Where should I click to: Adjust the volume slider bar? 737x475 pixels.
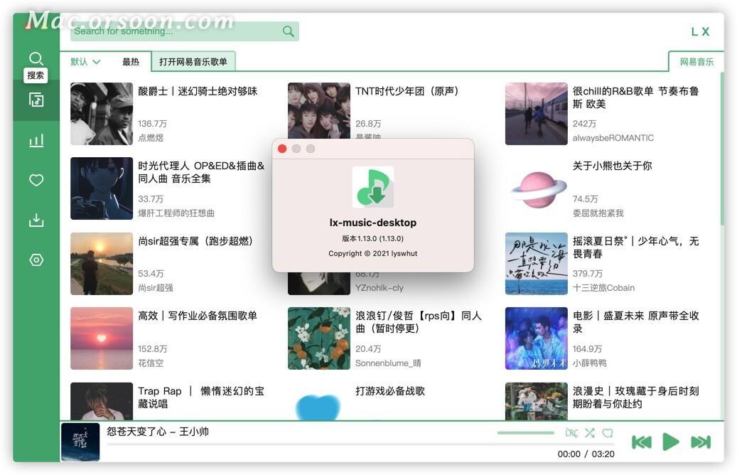[x=525, y=432]
